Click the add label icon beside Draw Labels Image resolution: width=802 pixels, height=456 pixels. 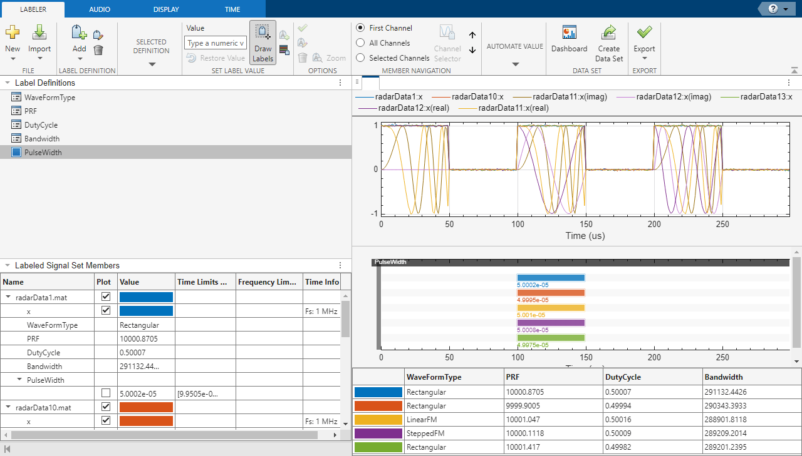(284, 36)
